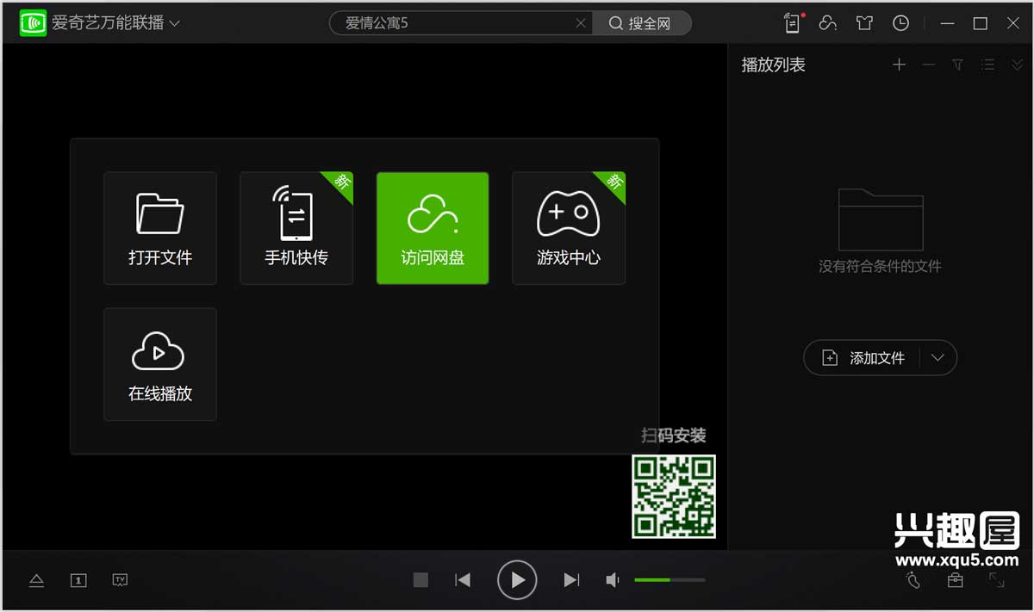Clear the playlist with the brush icon
The height and width of the screenshot is (612, 1034).
point(957,65)
